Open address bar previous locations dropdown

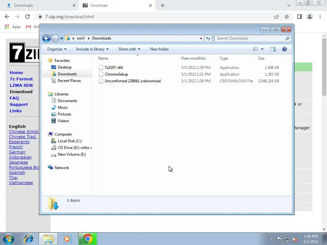201,38
